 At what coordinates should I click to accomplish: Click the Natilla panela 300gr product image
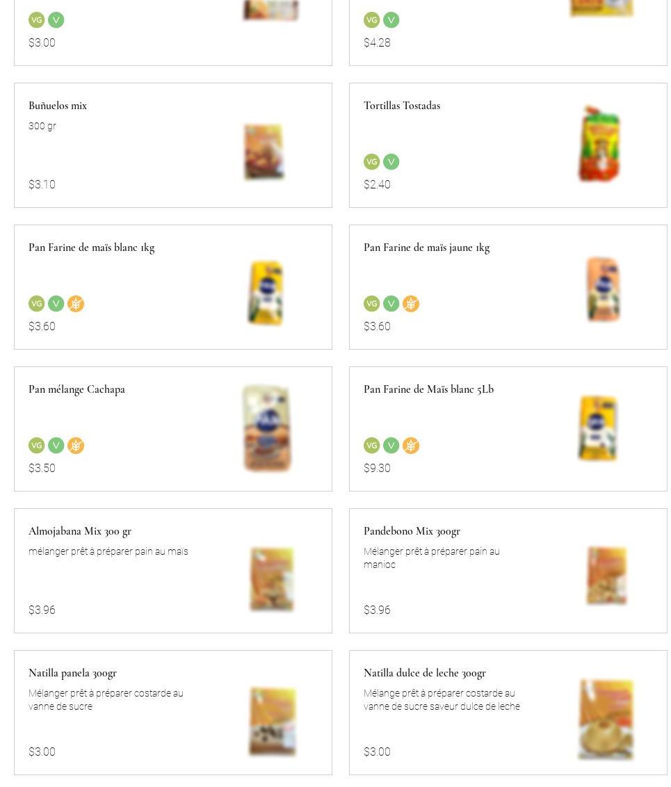coord(272,721)
